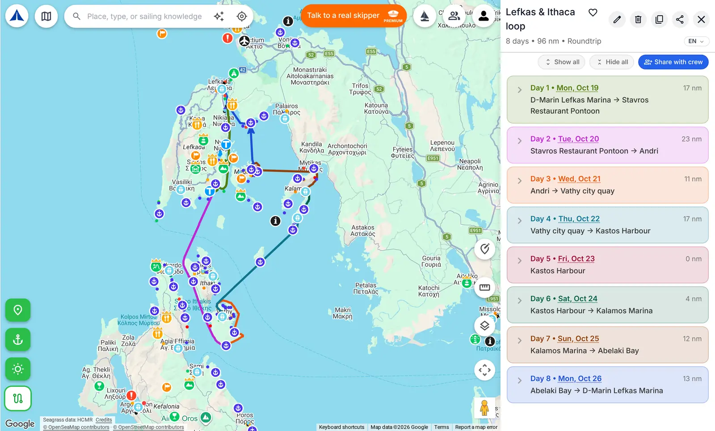The image size is (715, 431).
Task: Focus the place search input field
Action: 144,16
